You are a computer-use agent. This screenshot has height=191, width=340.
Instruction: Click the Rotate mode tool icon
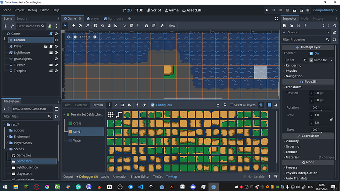click(x=80, y=26)
